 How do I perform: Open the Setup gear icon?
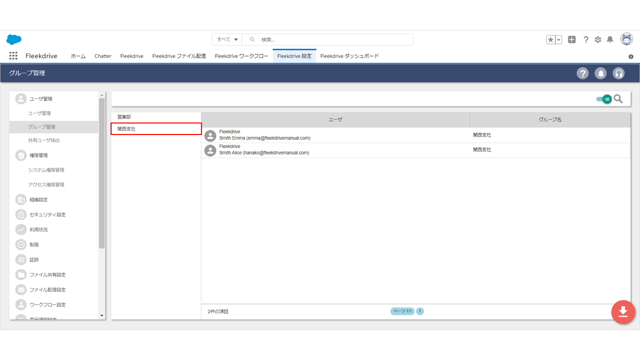point(598,39)
